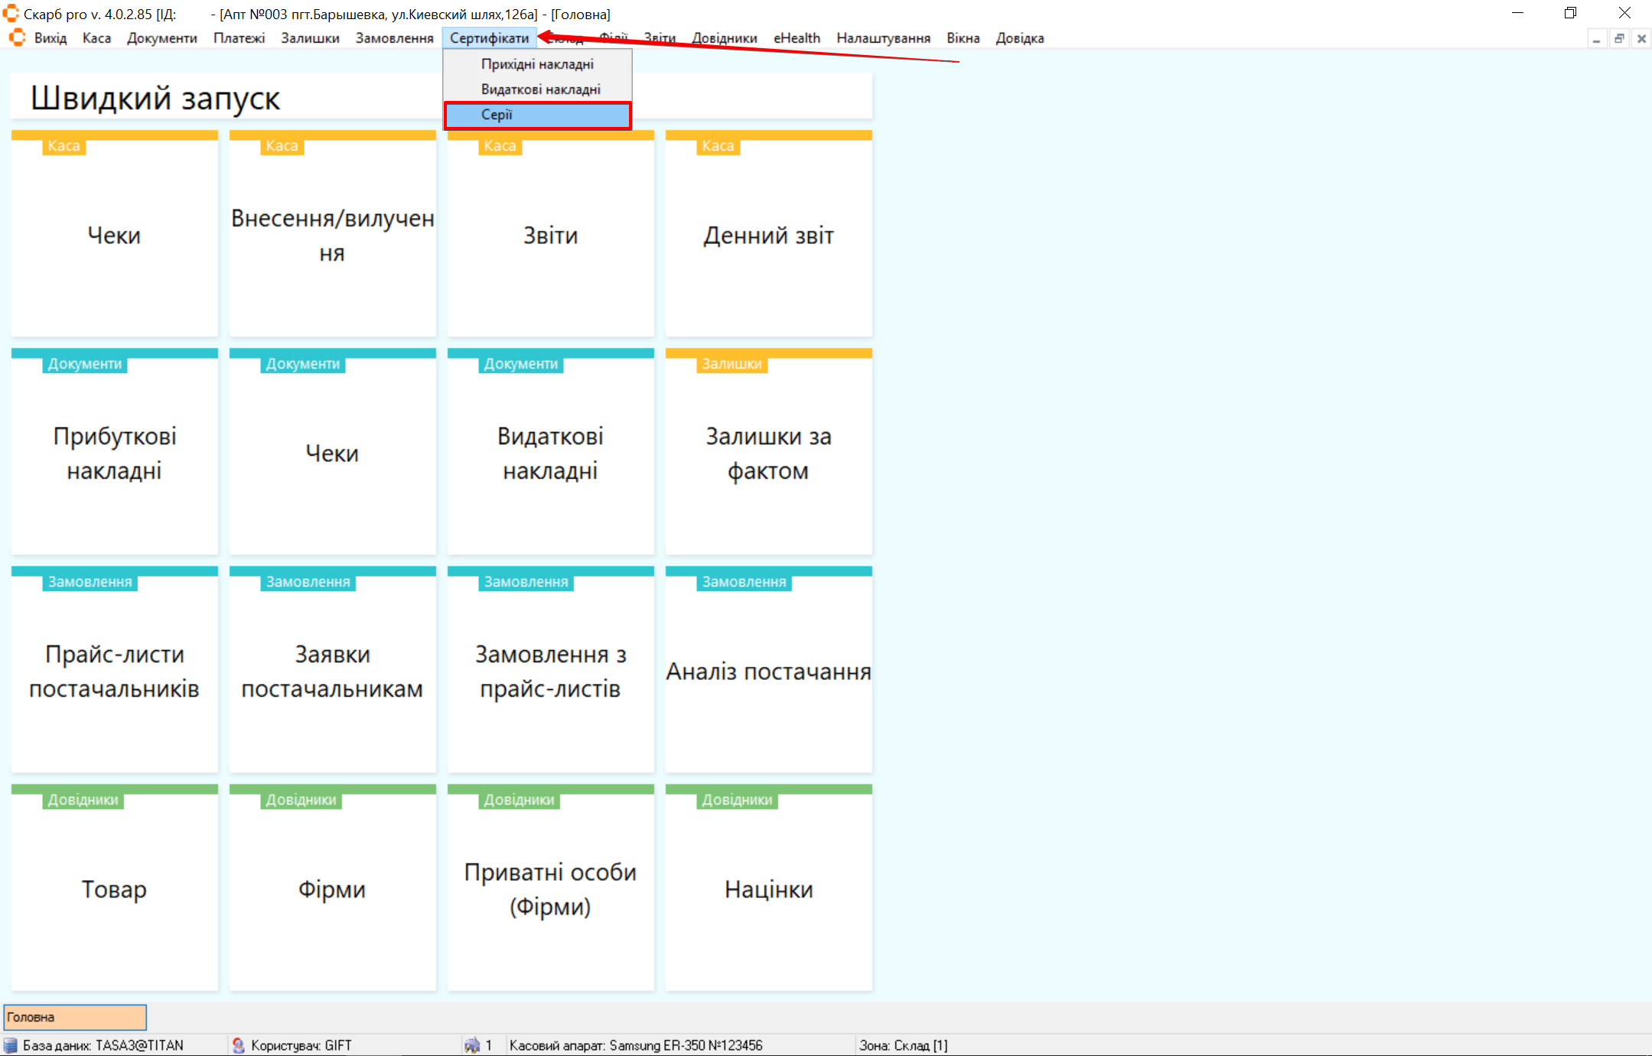Viewport: 1652px width, 1056px height.
Task: Close the inner Головна child window
Action: pyautogui.click(x=1641, y=39)
